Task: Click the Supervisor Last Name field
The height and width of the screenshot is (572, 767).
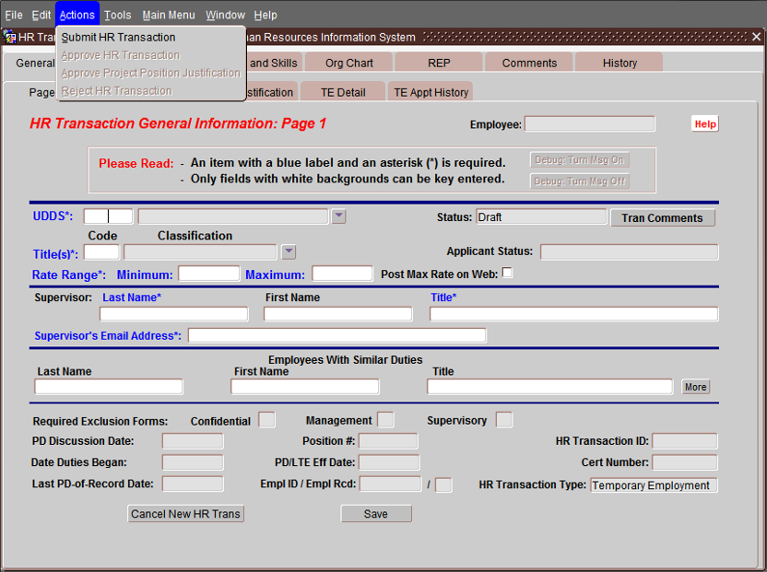Action: tap(173, 314)
